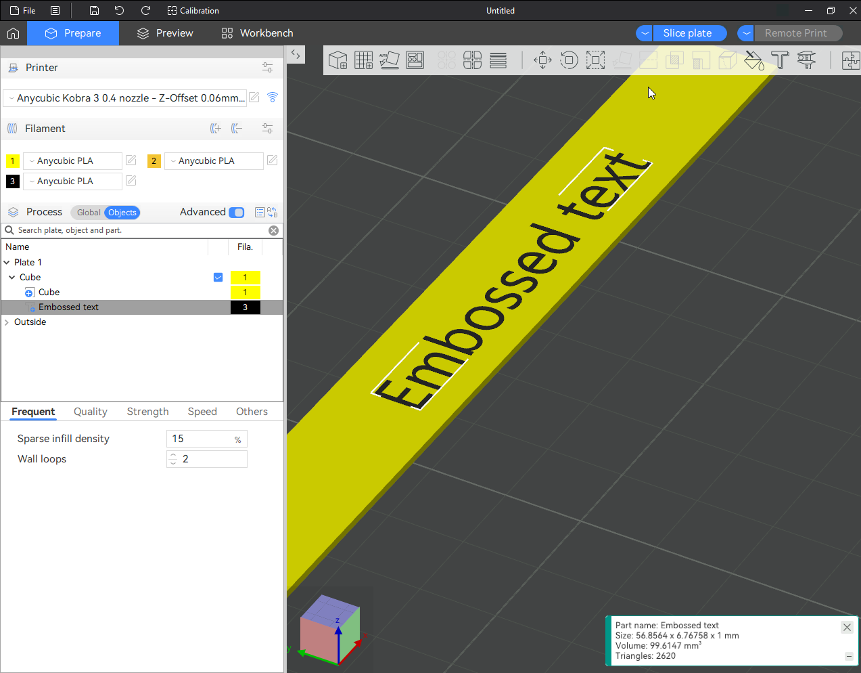The width and height of the screenshot is (861, 673).
Task: Select the color painting bucket tool
Action: tap(753, 60)
